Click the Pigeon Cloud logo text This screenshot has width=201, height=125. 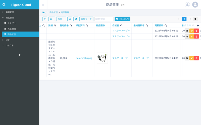click(x=21, y=5)
